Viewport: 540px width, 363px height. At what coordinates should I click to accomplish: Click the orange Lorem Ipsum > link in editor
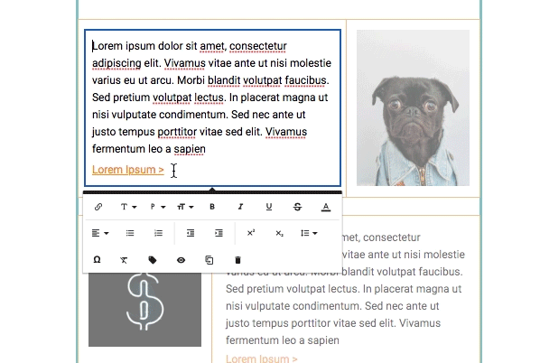pyautogui.click(x=127, y=170)
